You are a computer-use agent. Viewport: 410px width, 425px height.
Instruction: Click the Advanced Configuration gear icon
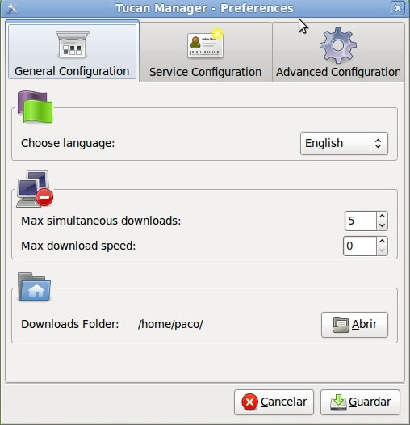[338, 44]
